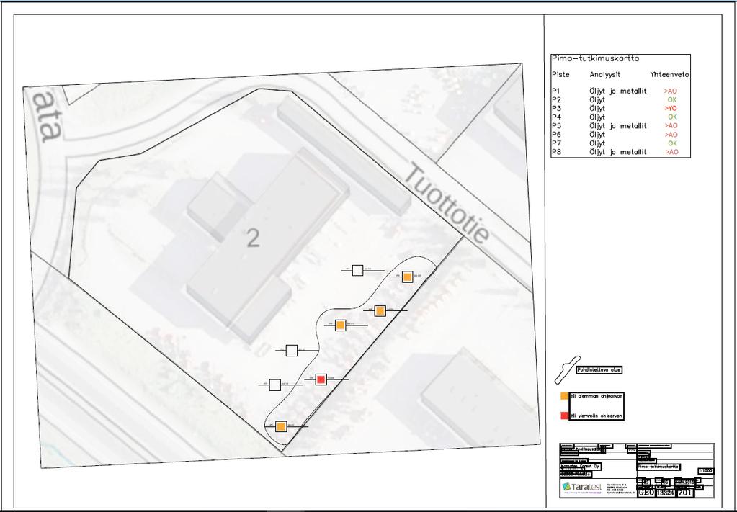
Task: Select point label P5 in the table
Action: coord(556,126)
